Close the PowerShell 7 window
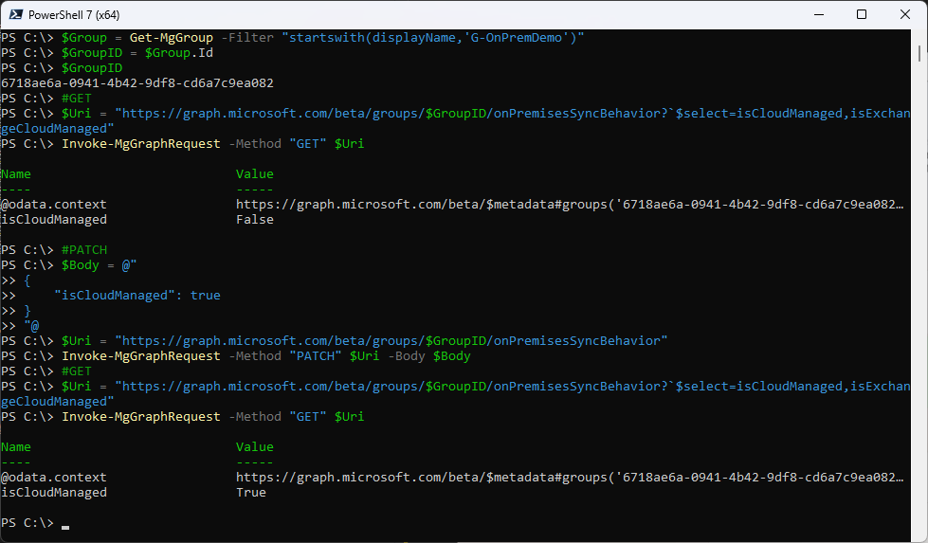928x543 pixels. [x=904, y=14]
